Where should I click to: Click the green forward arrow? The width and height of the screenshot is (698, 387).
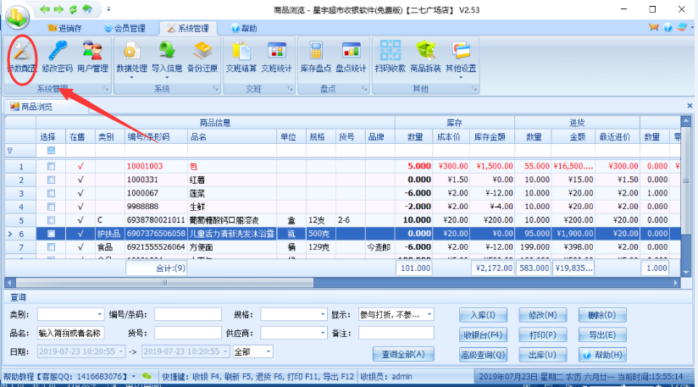click(x=58, y=9)
